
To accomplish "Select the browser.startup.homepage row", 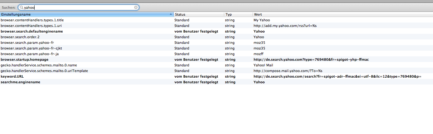I will pyautogui.click(x=25, y=59).
